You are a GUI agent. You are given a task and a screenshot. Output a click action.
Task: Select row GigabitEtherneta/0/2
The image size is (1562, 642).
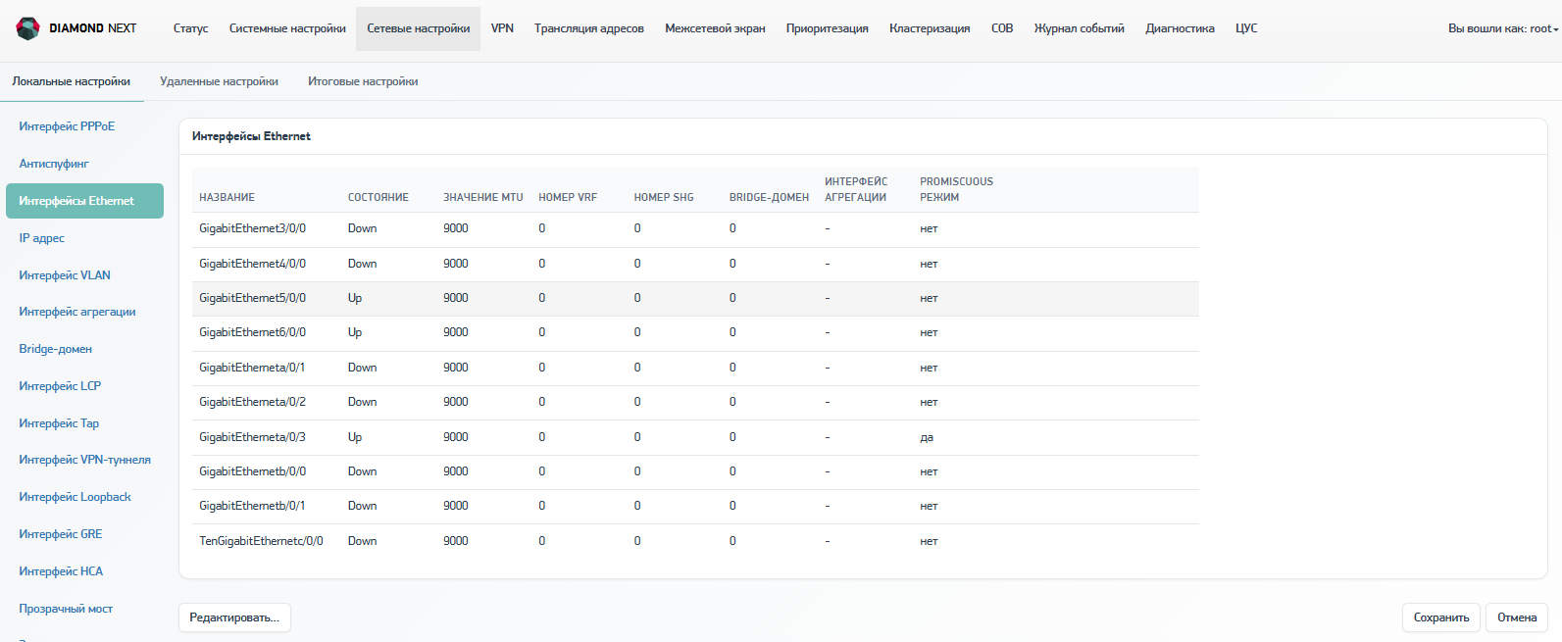pos(695,403)
